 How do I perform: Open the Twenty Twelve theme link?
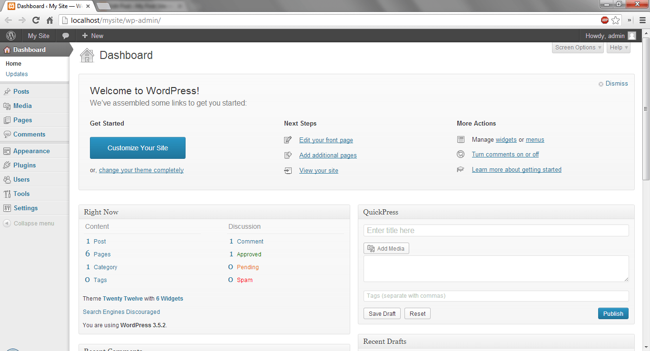click(x=123, y=299)
